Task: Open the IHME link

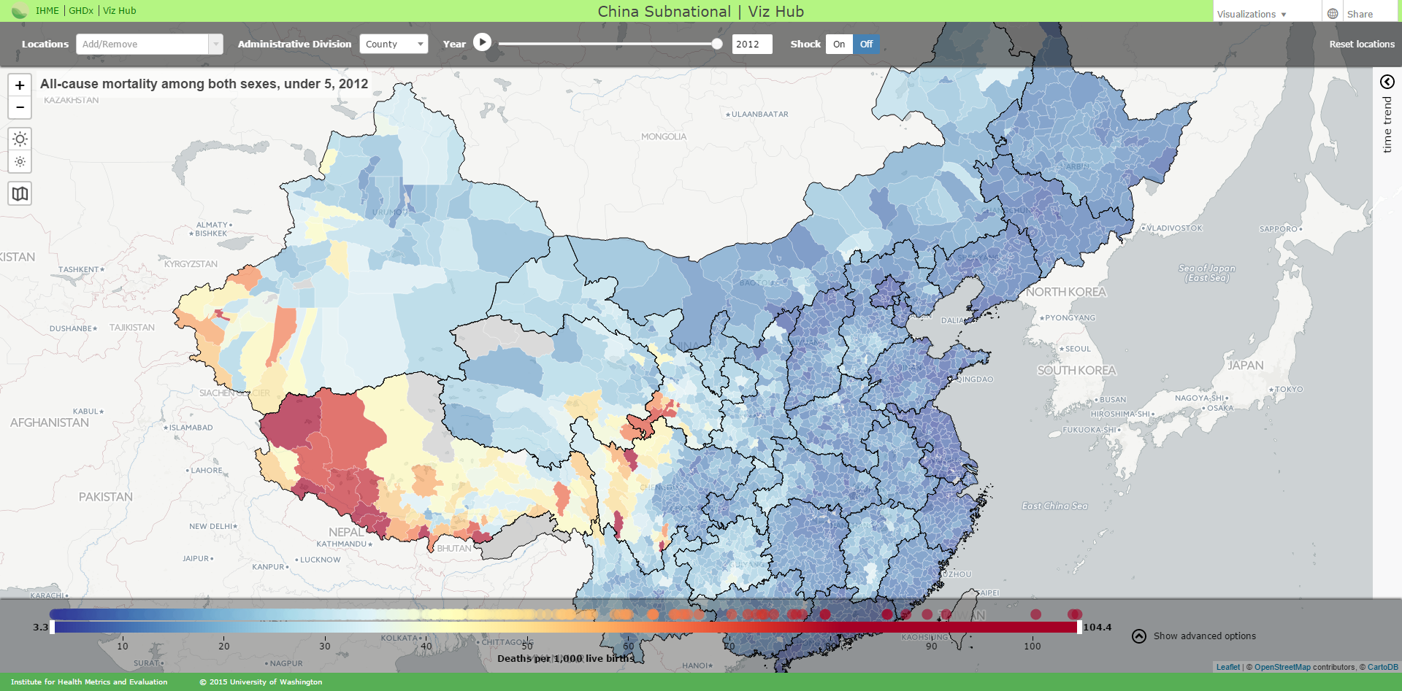Action: pos(47,11)
